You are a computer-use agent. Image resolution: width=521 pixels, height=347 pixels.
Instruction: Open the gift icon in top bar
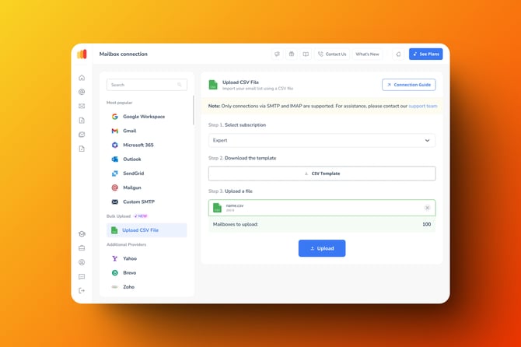point(292,54)
